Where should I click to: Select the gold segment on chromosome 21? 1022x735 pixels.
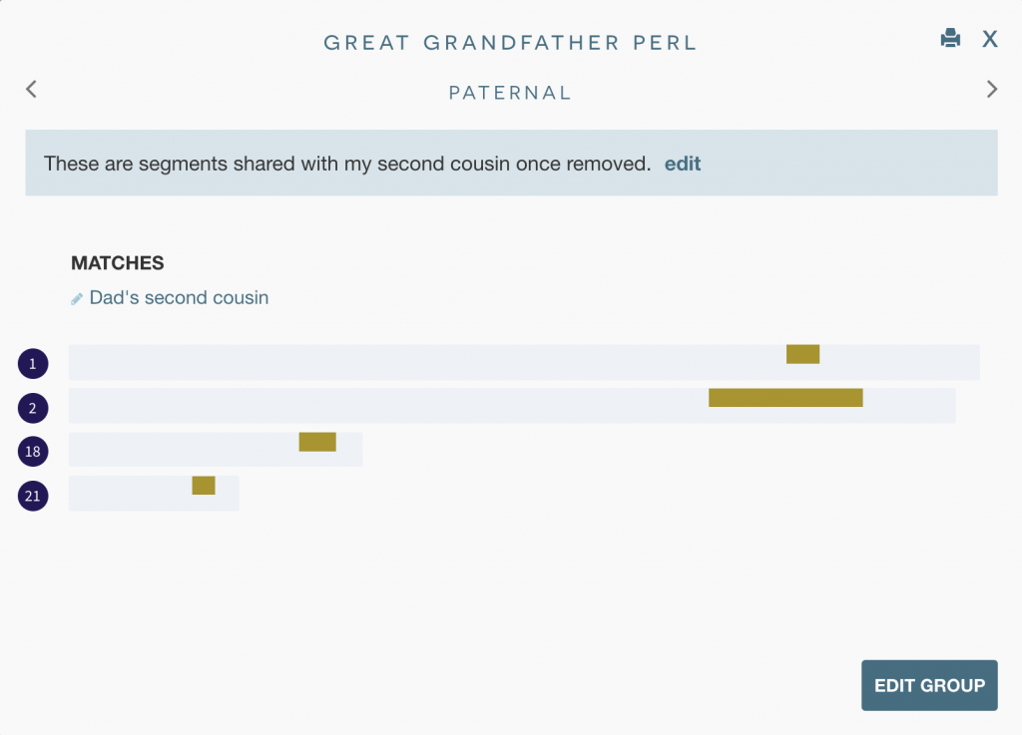coord(204,486)
